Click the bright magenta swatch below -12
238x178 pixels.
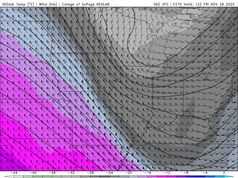tap(162, 177)
